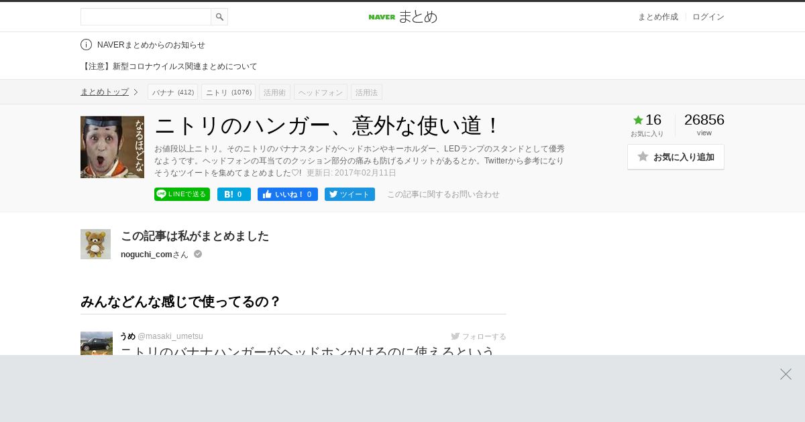Open the noguchi_com author avatar

(95, 244)
